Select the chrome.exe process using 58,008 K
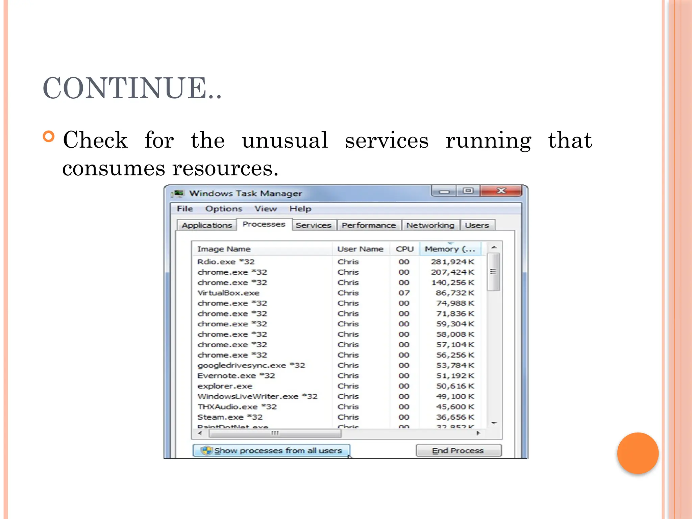Viewport: 692px width, 519px height. tap(340, 335)
